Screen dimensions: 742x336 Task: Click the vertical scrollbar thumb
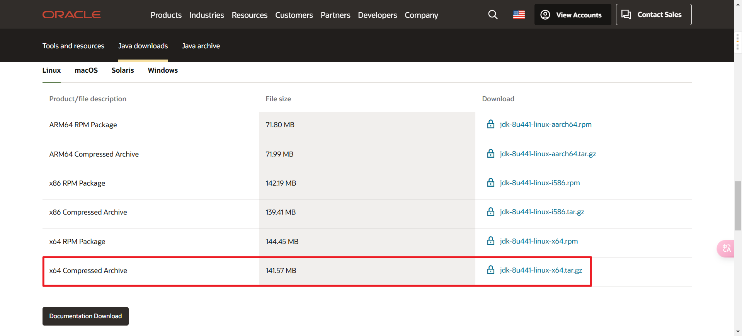point(738,206)
